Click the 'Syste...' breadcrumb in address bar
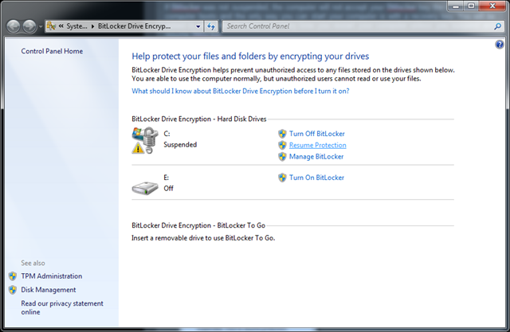This screenshot has height=332, width=510. [76, 26]
